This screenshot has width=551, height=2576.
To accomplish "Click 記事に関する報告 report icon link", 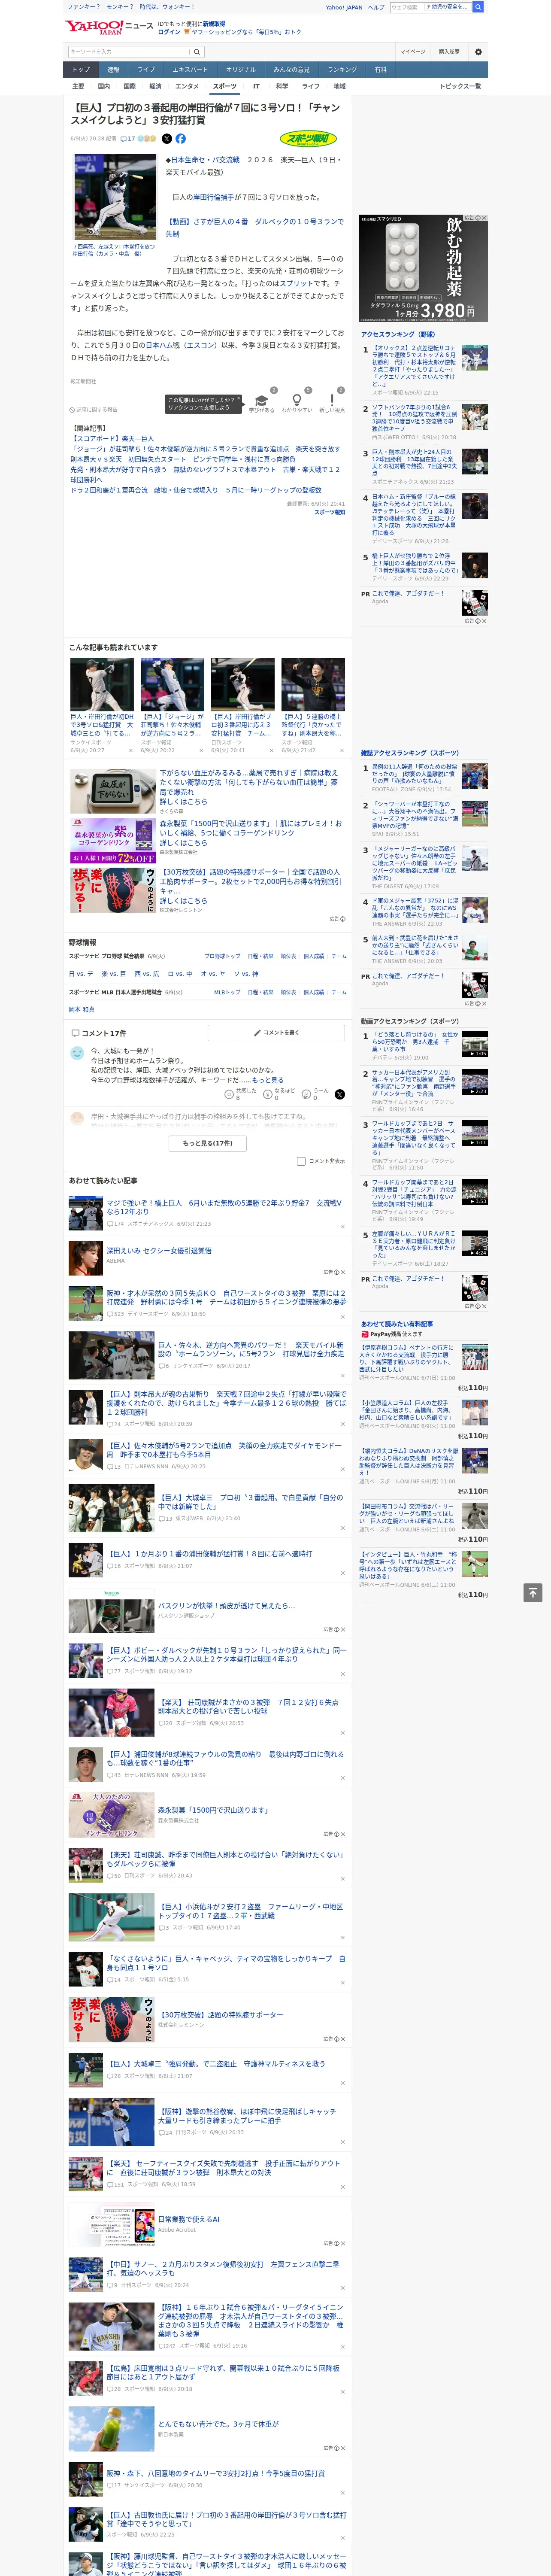I will [x=94, y=409].
